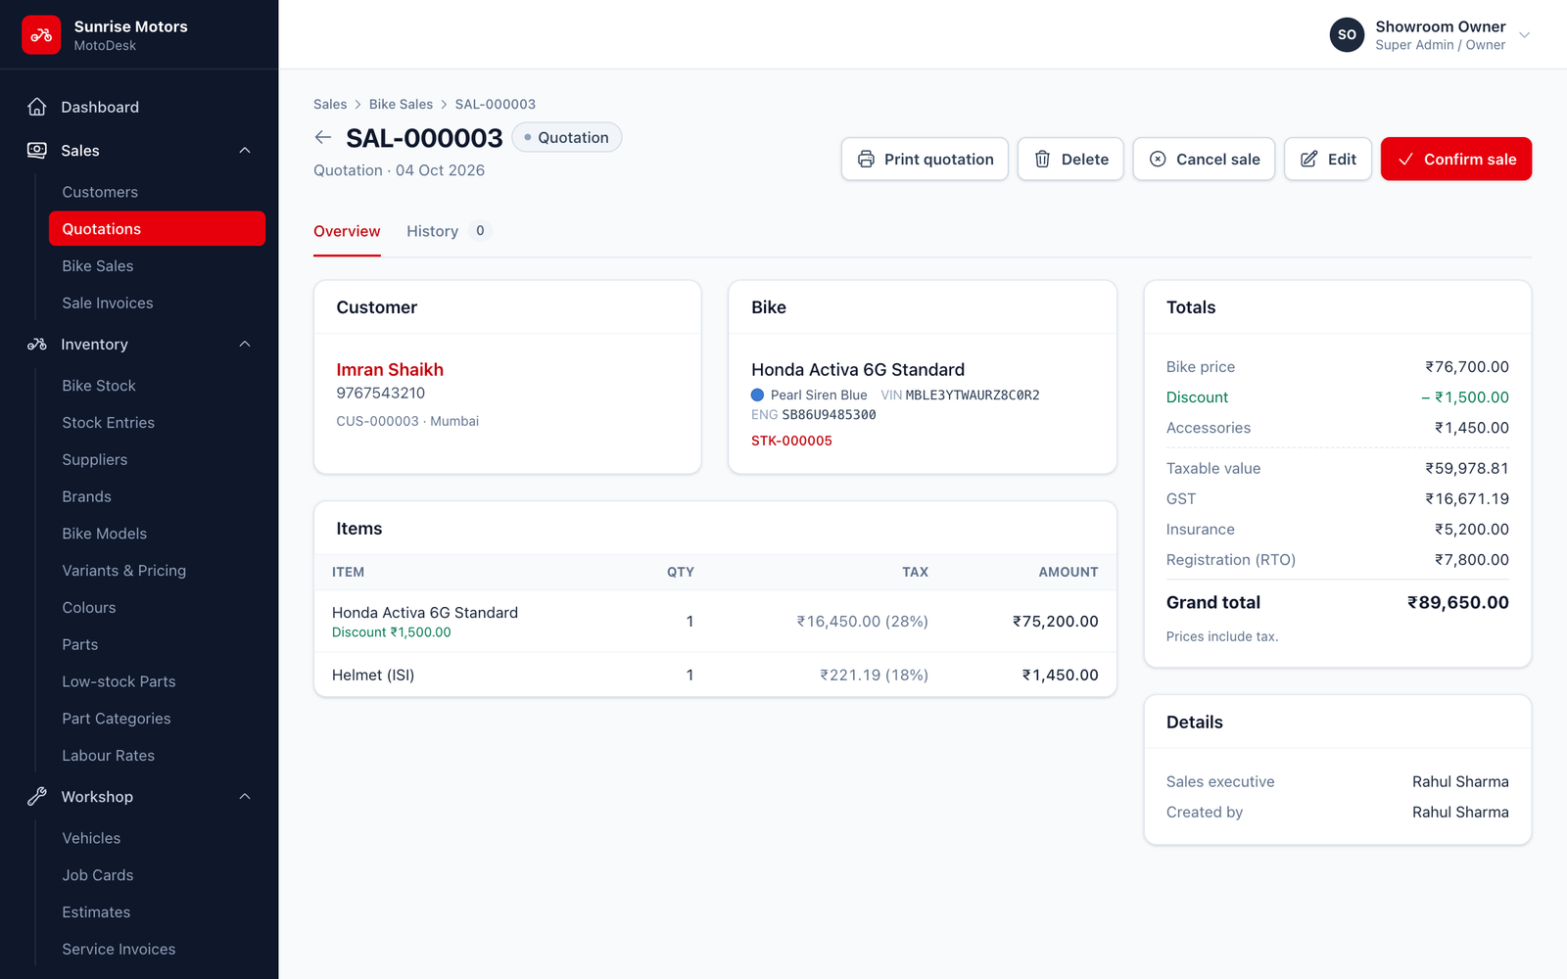Open Stock Entries in the sidebar
Screen dimensions: 1567x979
click(x=157, y=423)
